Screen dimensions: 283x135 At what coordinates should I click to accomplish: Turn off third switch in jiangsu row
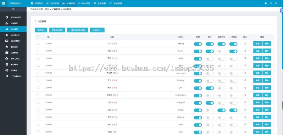tap(221, 110)
